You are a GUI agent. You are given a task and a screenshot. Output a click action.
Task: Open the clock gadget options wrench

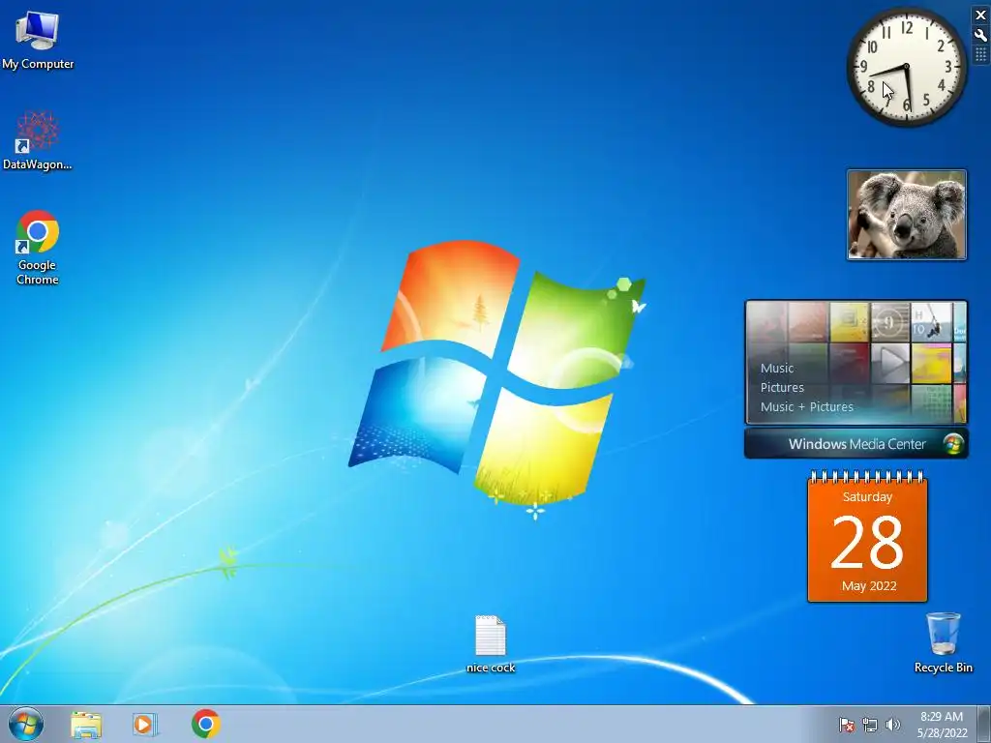pos(981,36)
